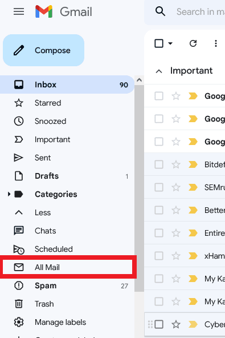Screen dimensions: 225x338
Task: Open the Starred folder
Action: 67,103
